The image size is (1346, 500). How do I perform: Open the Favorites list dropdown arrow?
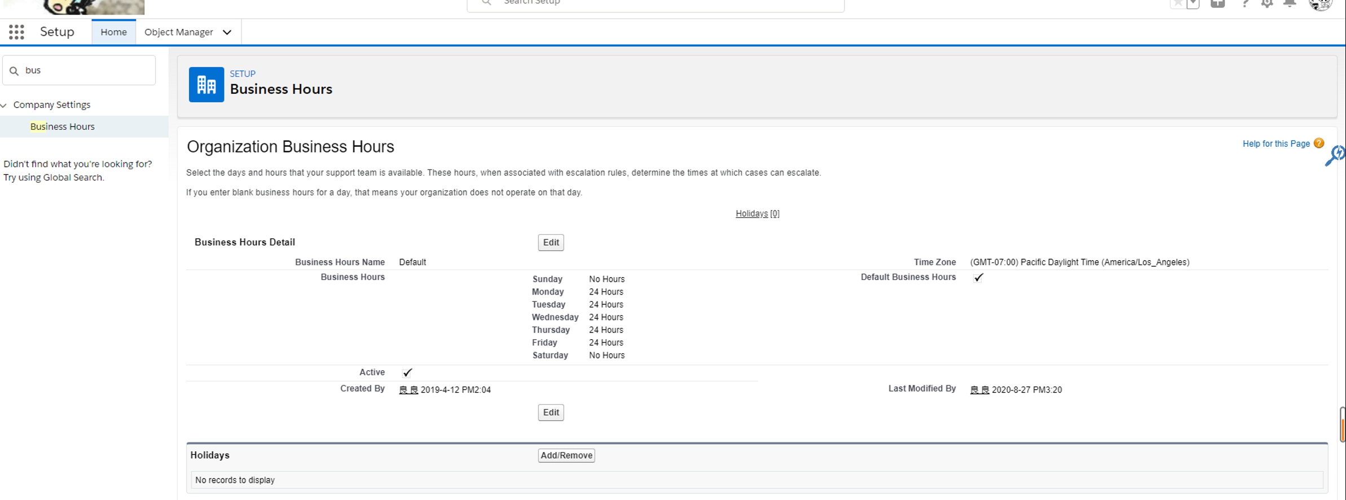pyautogui.click(x=1193, y=3)
